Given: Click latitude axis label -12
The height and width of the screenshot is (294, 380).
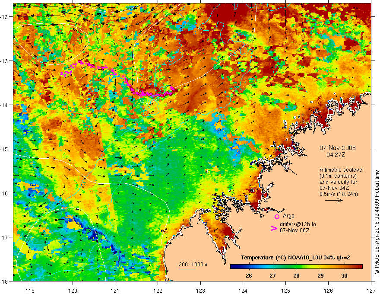Looking at the screenshot, I should coord(4,17).
